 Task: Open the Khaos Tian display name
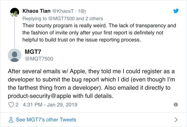(x=37, y=11)
